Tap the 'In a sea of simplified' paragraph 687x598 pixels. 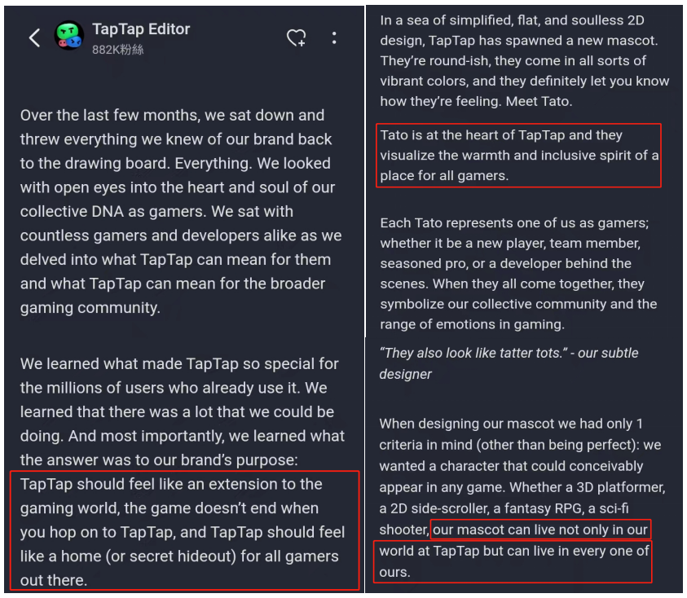pyautogui.click(x=525, y=60)
